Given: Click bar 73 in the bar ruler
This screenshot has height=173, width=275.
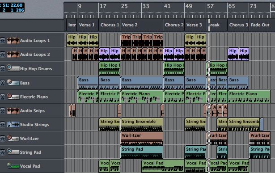Looking at the screenshot, I should coord(253,6).
